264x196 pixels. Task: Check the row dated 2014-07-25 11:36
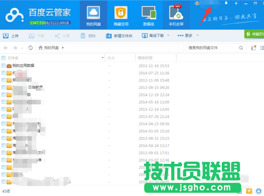3,73
